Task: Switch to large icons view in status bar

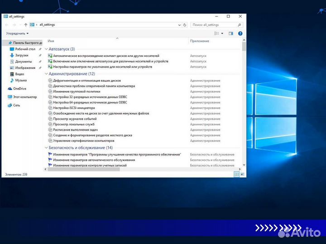Action: (242, 174)
